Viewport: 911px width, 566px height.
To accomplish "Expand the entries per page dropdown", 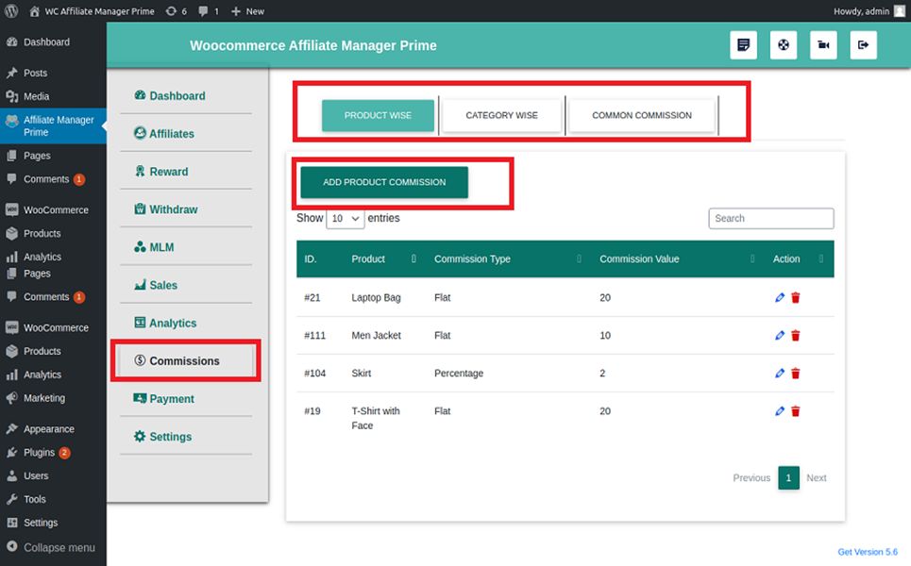I will 345,219.
